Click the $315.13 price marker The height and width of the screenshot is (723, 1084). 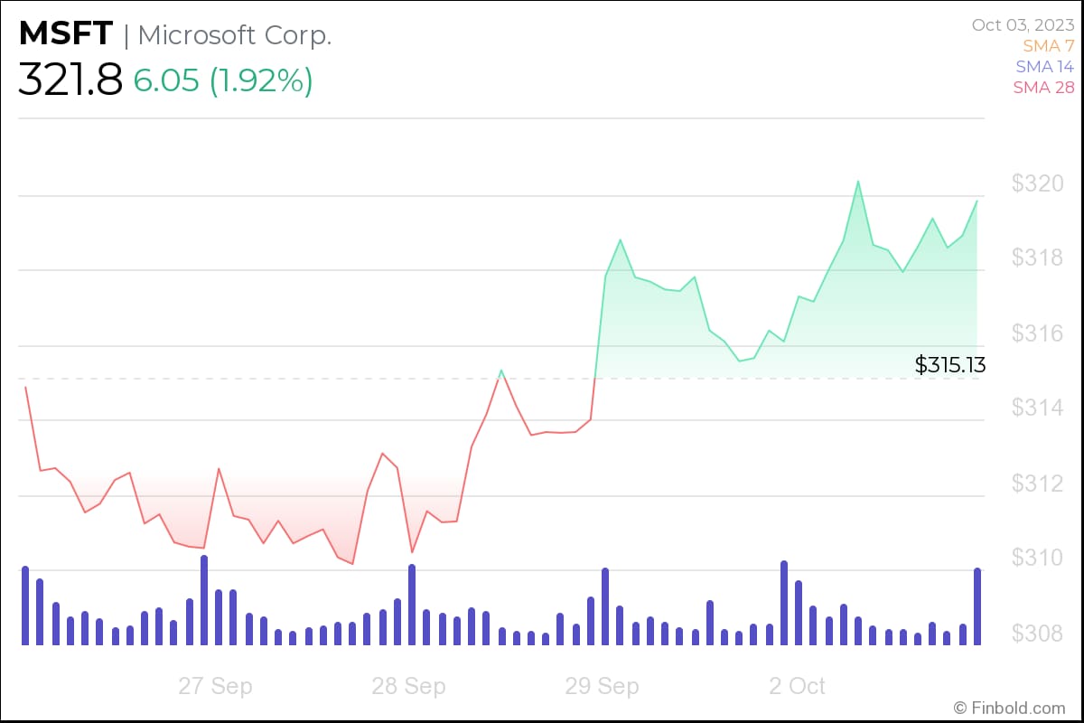[x=951, y=365]
